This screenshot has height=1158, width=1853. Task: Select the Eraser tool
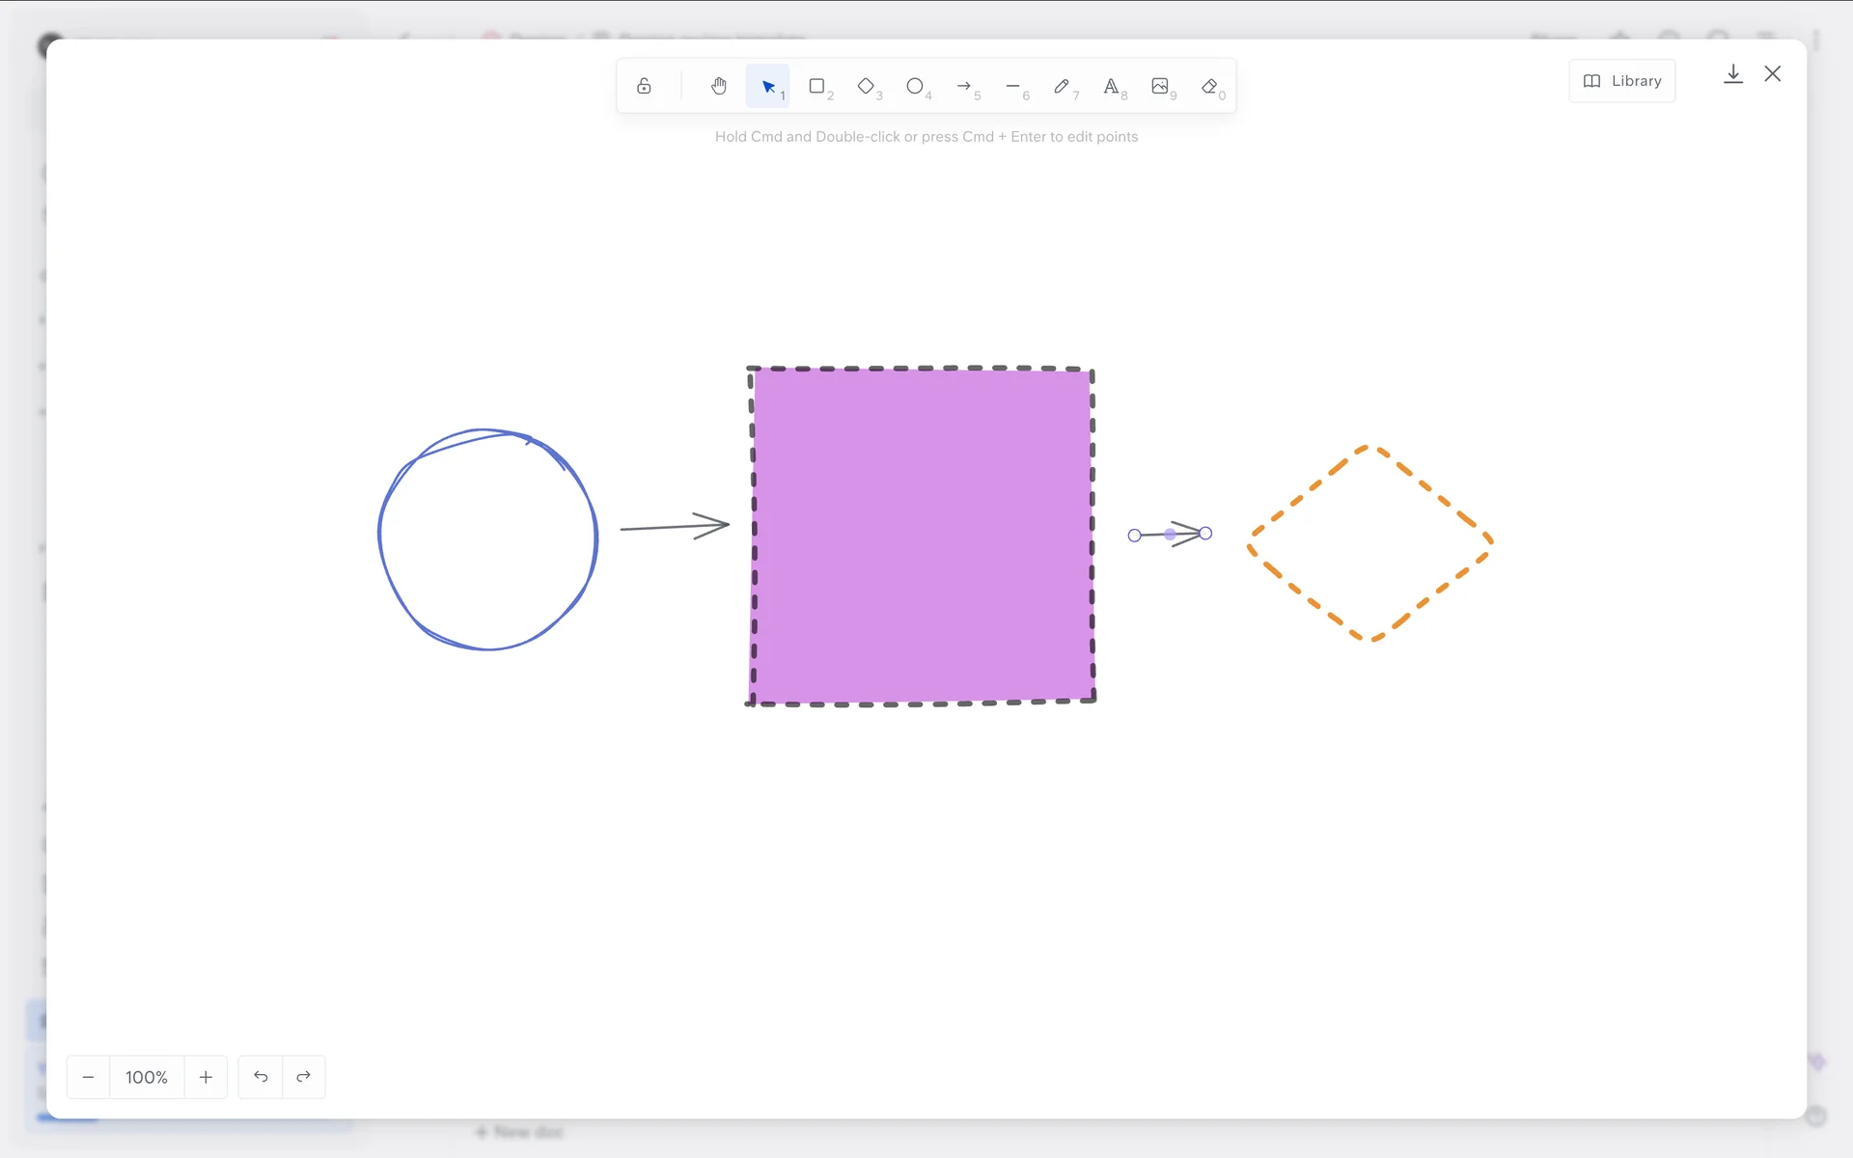(1209, 86)
